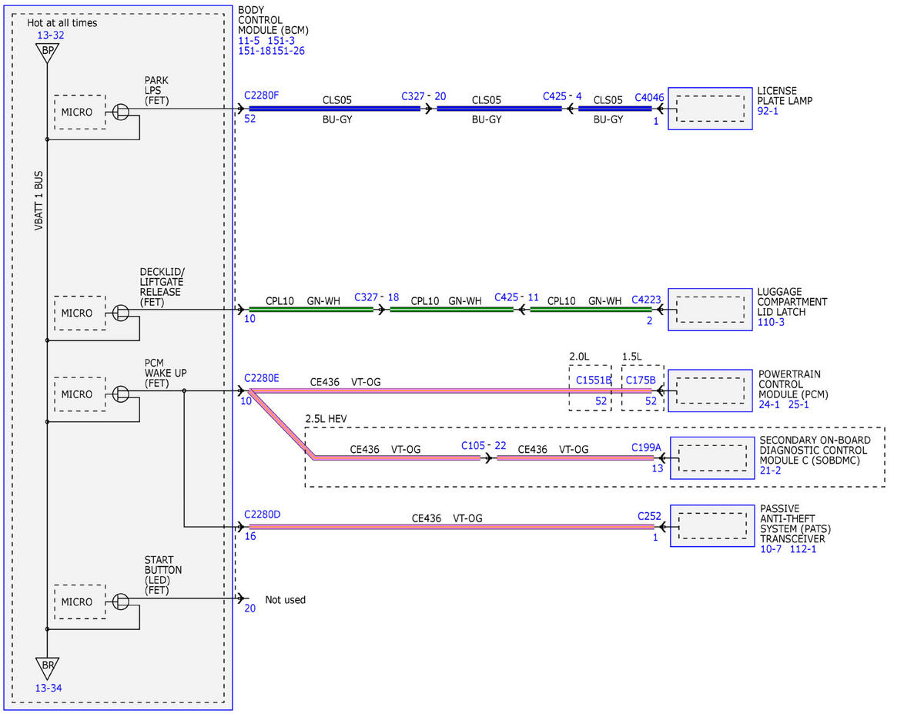Viewport: 924px width, 714px height.
Task: Open connector C2280F reference
Action: point(262,96)
